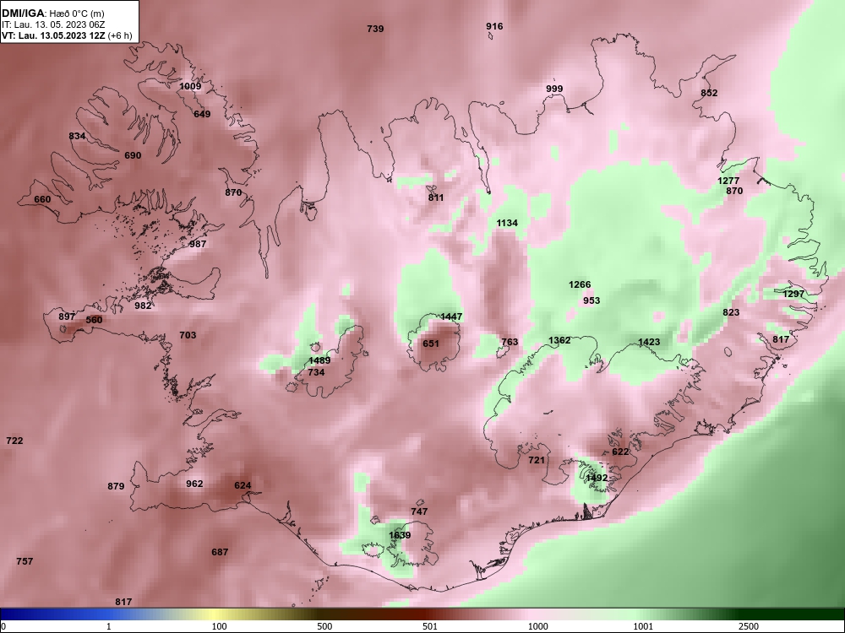Click the 1009 value in the Westfjords

[x=189, y=86]
